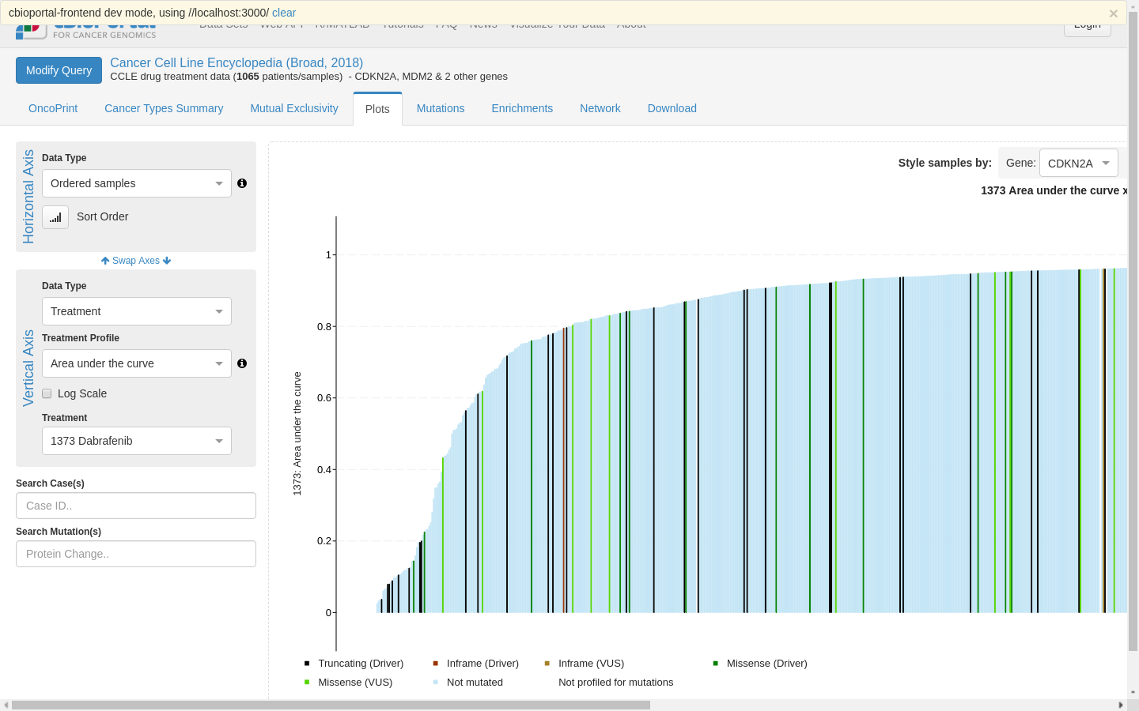This screenshot has height=711, width=1139.
Task: Click the info icon beside the Ordered samples dropdown
Action: (242, 182)
